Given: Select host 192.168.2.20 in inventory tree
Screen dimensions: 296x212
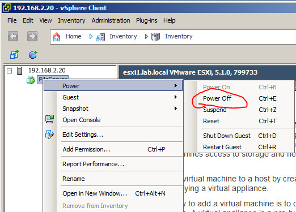Looking at the screenshot, I should point(47,71).
